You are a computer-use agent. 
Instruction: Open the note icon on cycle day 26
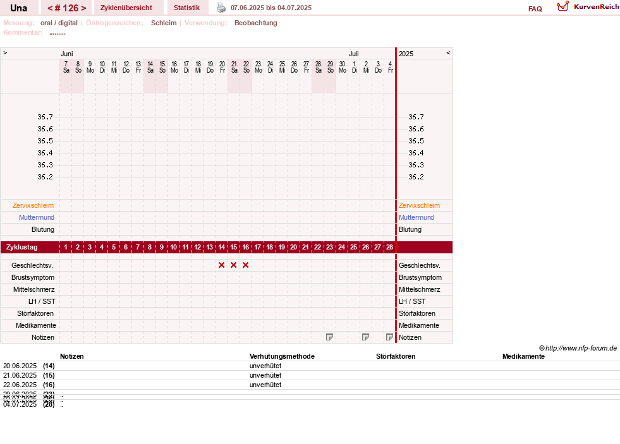point(365,337)
